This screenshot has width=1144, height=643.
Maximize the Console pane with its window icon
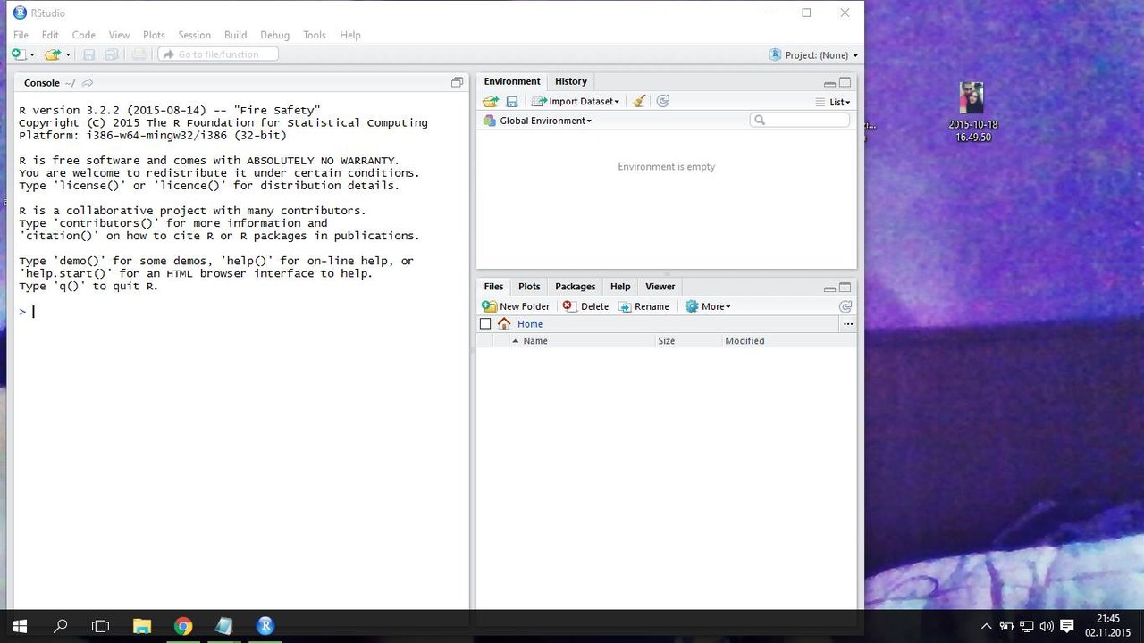click(457, 82)
